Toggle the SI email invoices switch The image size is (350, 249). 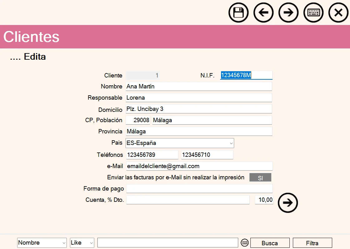pyautogui.click(x=260, y=178)
